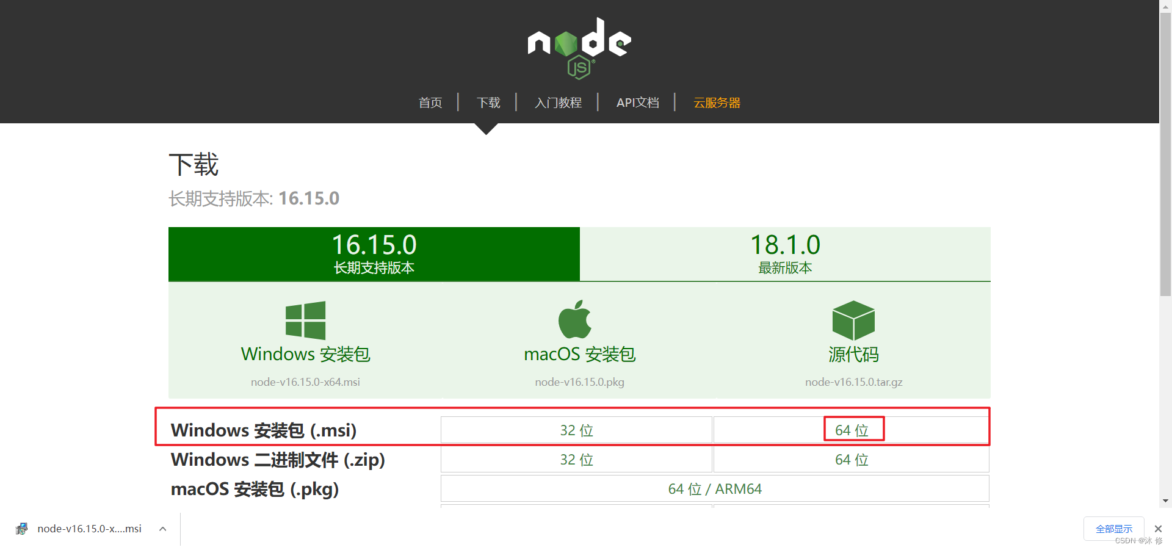This screenshot has width=1172, height=550.
Task: Click the msi file icon in downloads bar
Action: (x=22, y=529)
